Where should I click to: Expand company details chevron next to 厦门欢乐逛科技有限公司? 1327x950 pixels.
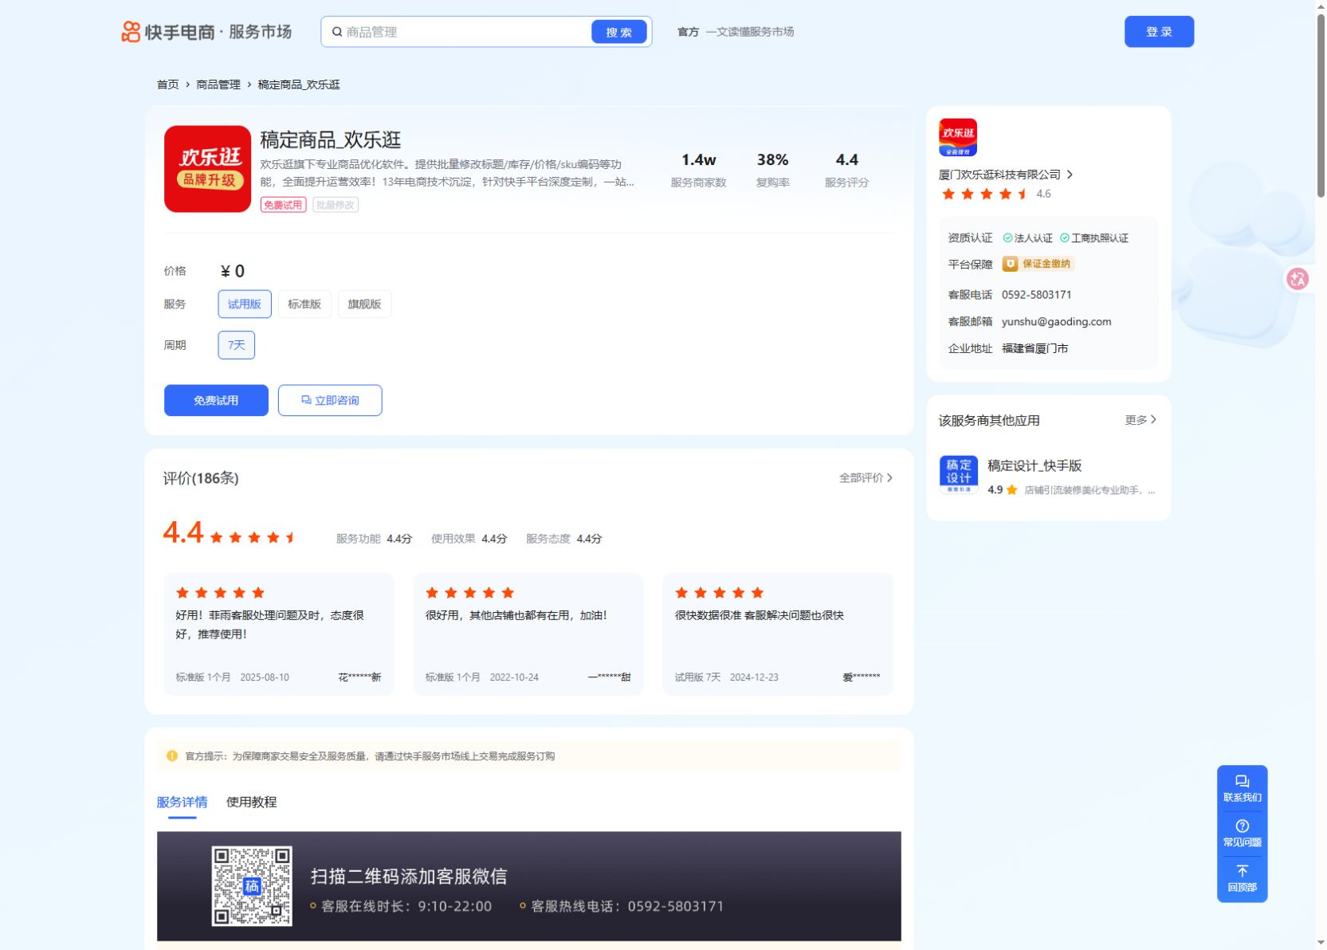coord(1070,175)
